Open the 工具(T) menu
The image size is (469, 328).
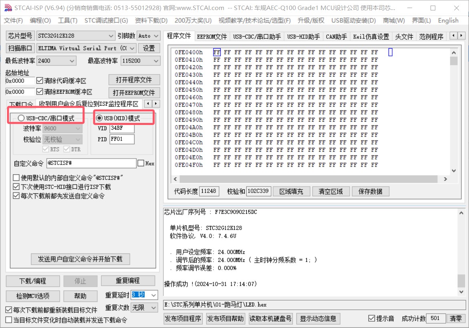[x=68, y=20]
